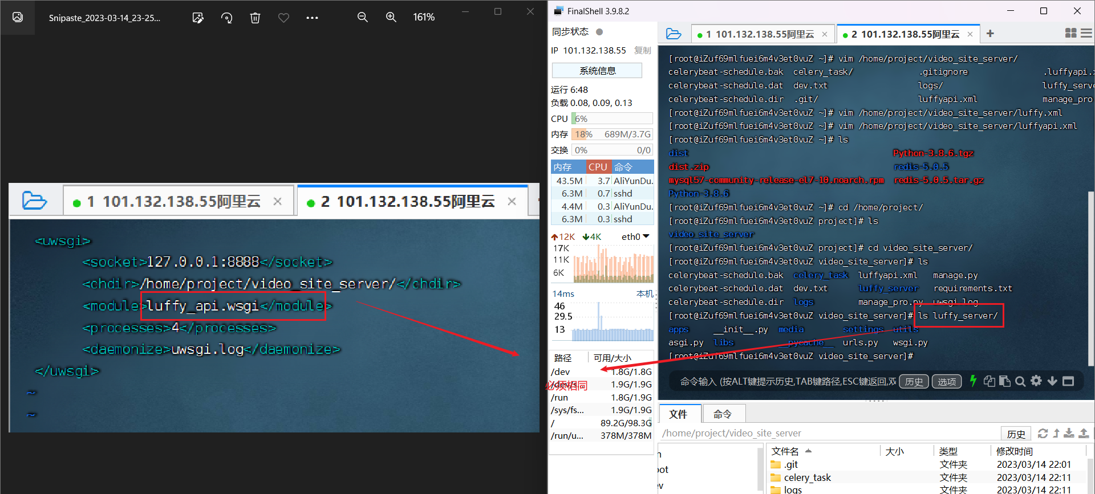Click the edit image icon in Photos
This screenshot has height=494, width=1095.
pos(198,18)
